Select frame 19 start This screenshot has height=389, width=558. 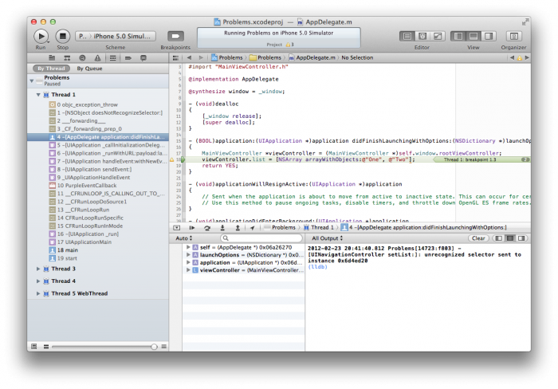pyautogui.click(x=98, y=258)
